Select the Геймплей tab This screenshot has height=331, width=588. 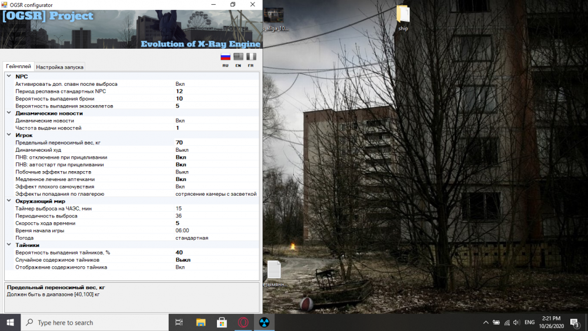click(x=18, y=66)
